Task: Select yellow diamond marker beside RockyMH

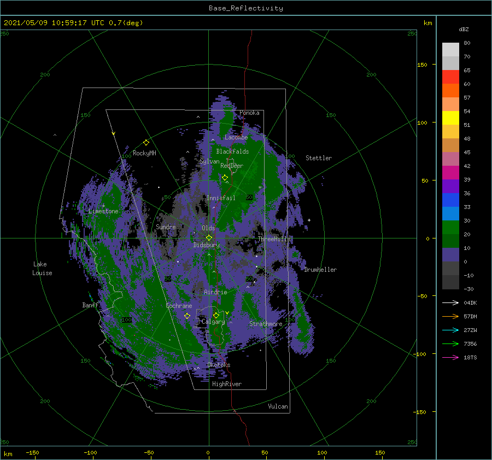Action: click(146, 143)
